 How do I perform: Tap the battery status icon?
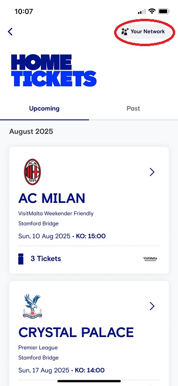click(x=163, y=11)
